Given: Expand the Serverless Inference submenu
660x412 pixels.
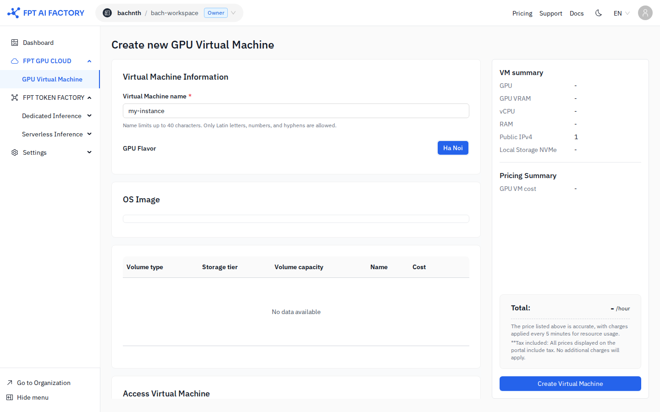Looking at the screenshot, I should click(x=89, y=134).
